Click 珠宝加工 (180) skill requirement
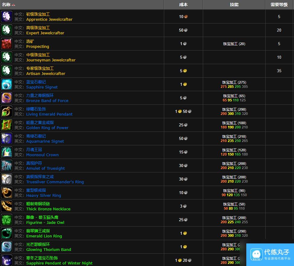The width and height of the screenshot is (294, 266). 234,123
